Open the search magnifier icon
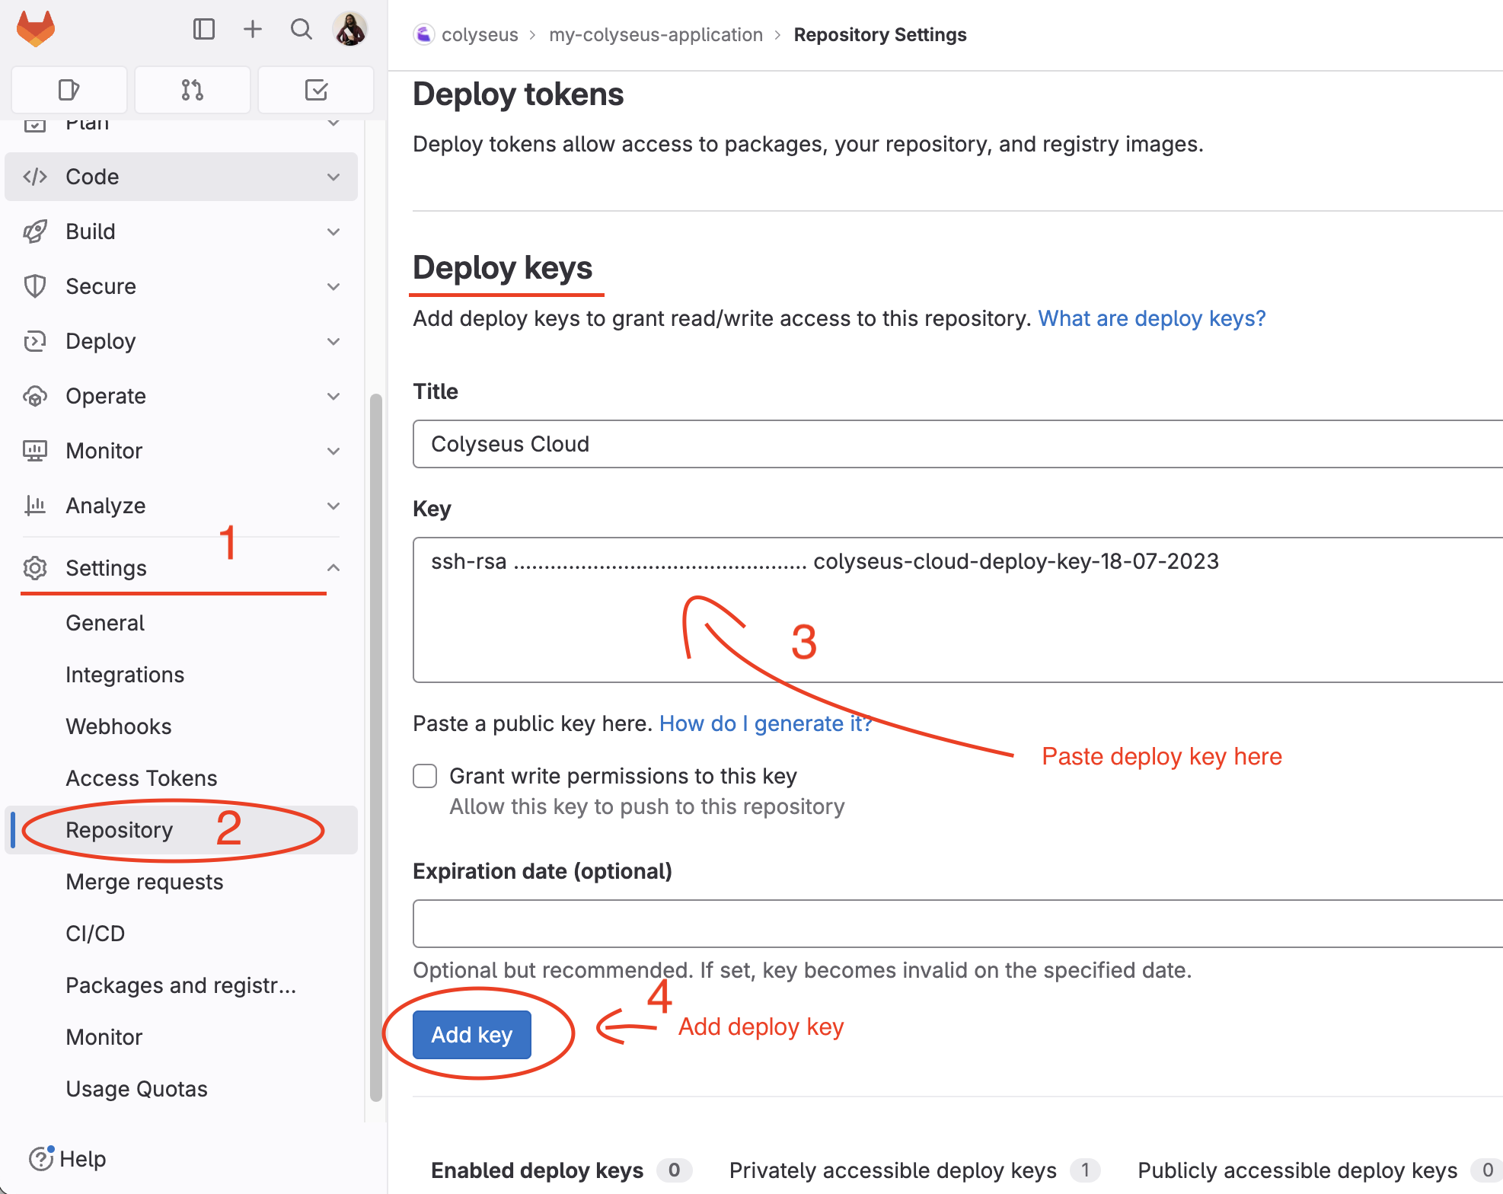The width and height of the screenshot is (1503, 1194). click(x=302, y=30)
